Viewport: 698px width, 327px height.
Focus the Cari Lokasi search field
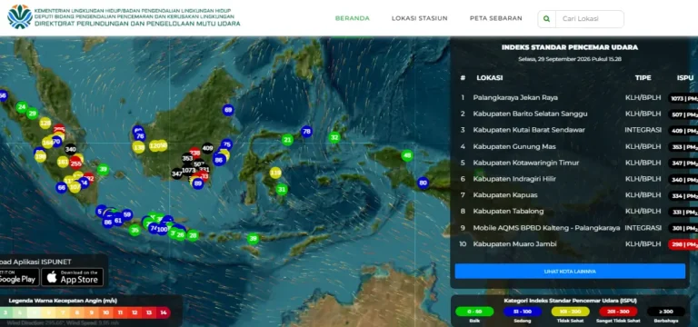pyautogui.click(x=589, y=19)
